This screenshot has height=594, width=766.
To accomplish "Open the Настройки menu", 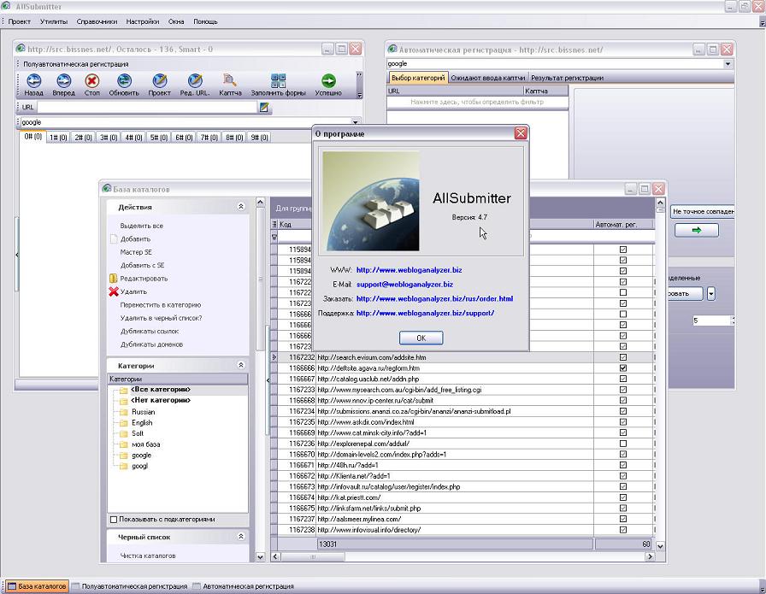I will (x=143, y=21).
